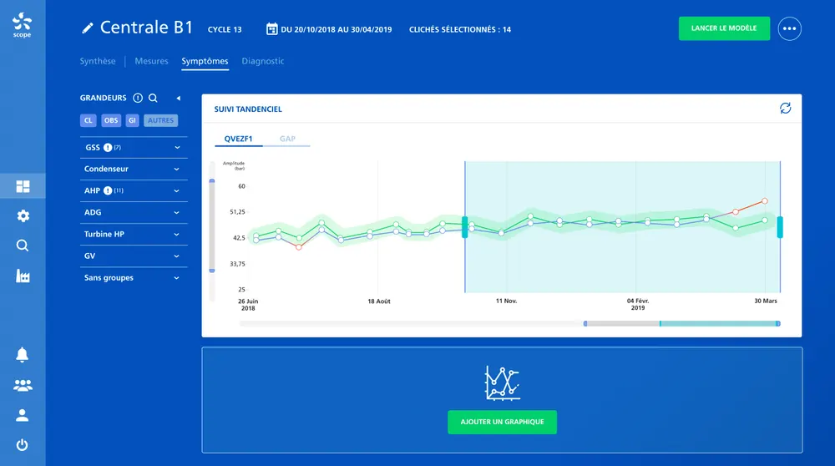
Task: Expand the GV group
Action: [134, 256]
